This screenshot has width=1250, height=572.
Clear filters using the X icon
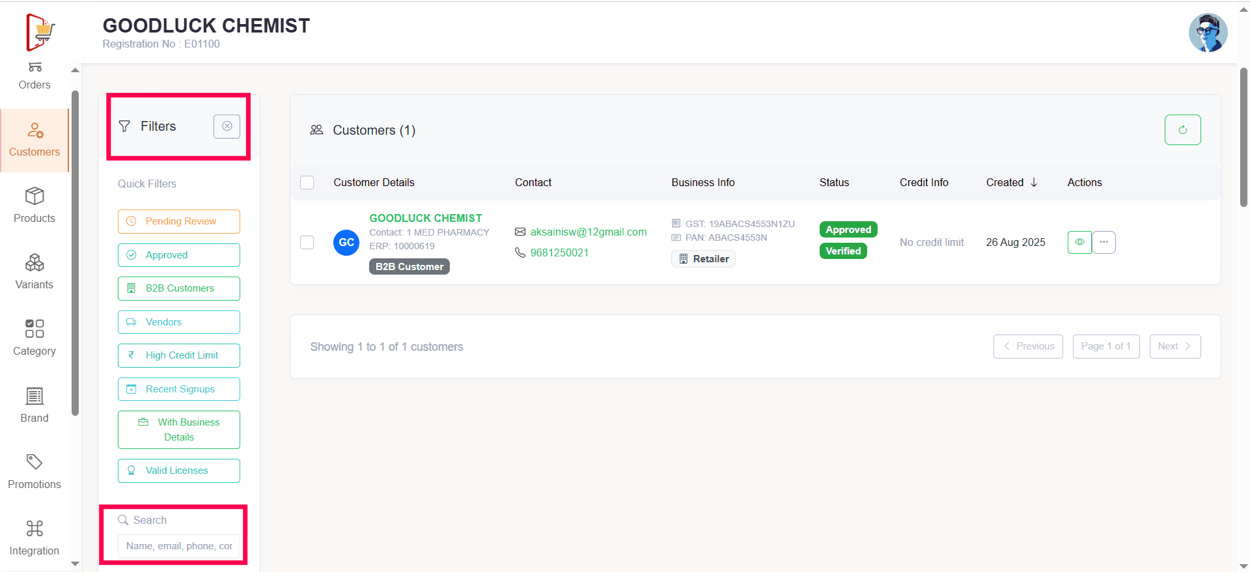[227, 126]
